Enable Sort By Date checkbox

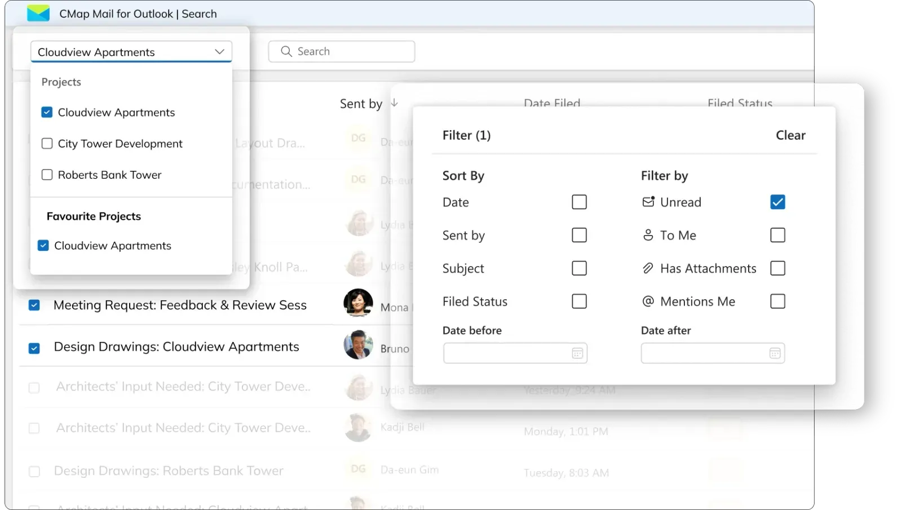(579, 202)
